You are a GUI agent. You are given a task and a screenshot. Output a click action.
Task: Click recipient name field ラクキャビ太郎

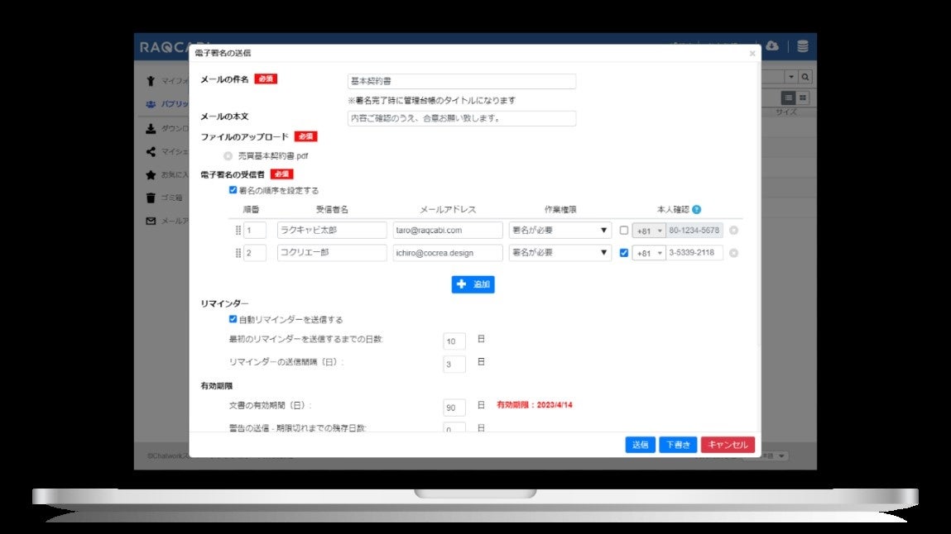click(x=332, y=230)
